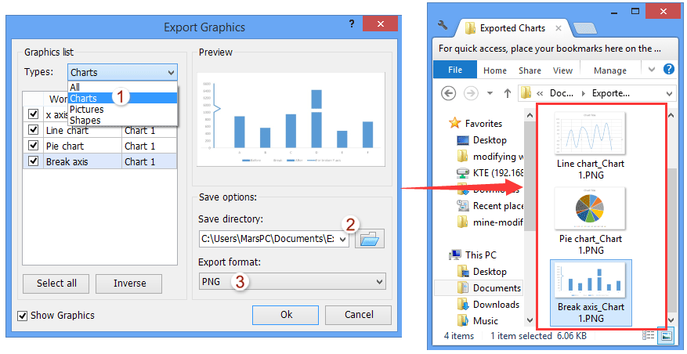Click the Explorer back arrow button
The image size is (687, 354).
point(449,93)
